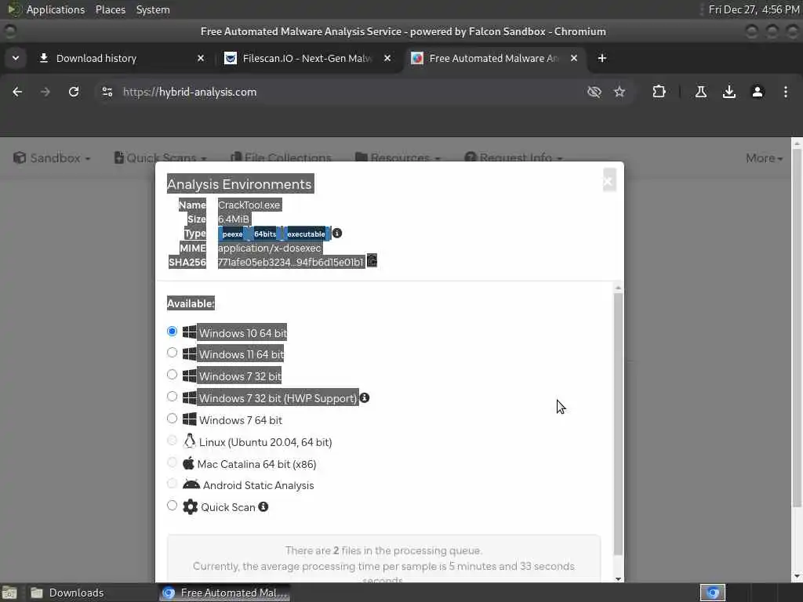Click Free Automated Mal... taskbar button
803x602 pixels.
click(225, 593)
